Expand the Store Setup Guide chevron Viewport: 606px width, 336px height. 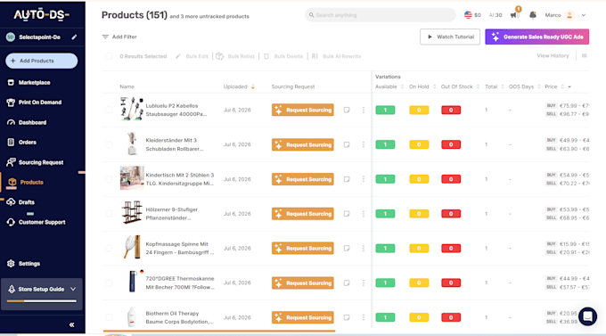(73, 289)
